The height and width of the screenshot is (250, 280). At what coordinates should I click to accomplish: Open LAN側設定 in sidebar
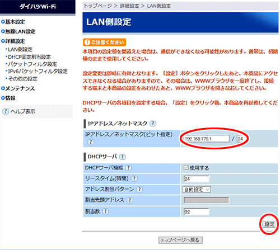[x=20, y=49]
